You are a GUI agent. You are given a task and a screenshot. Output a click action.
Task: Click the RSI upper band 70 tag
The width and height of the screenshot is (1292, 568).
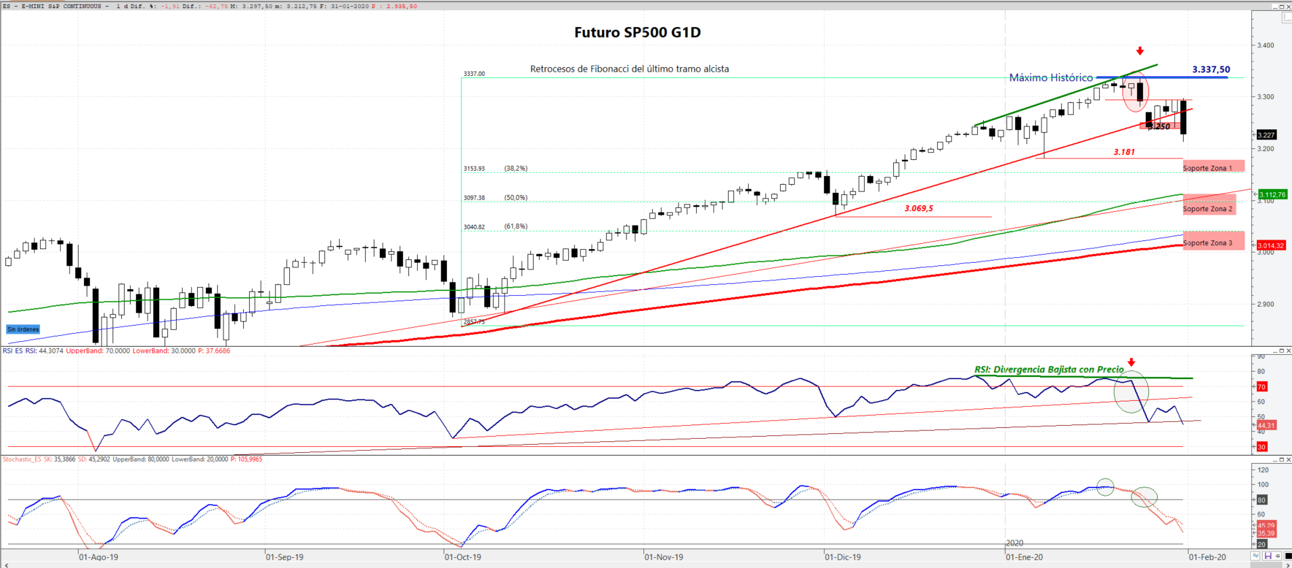[x=1262, y=387]
